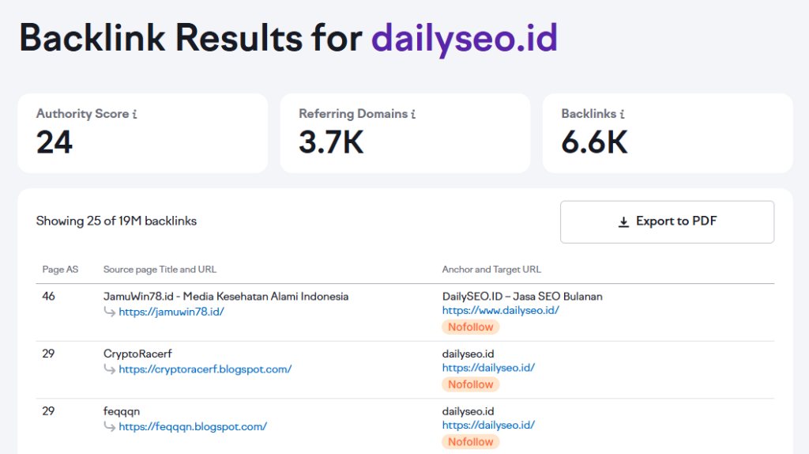Click the anchor text dailyseo.id in CryptoRacerf row

[x=468, y=354]
